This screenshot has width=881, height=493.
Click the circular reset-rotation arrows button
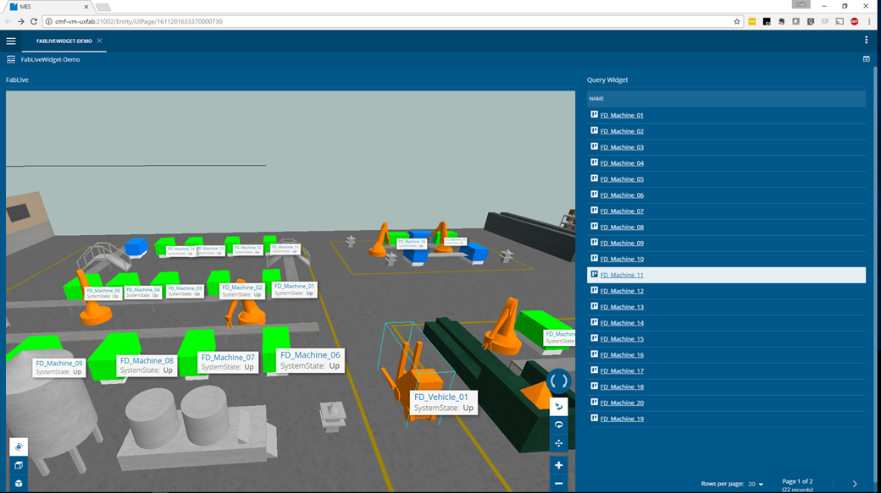coord(558,381)
